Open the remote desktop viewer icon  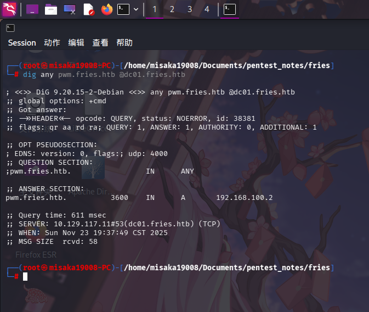click(x=70, y=9)
